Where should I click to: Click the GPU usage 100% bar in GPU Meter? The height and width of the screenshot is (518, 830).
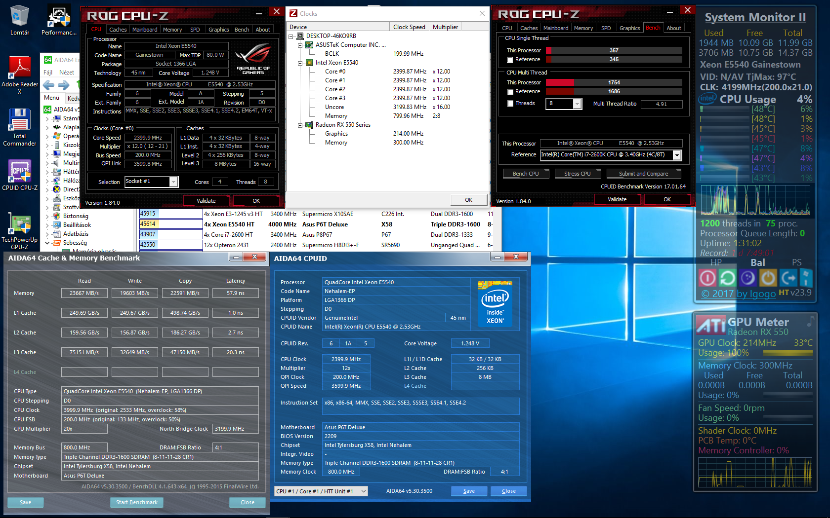click(788, 353)
